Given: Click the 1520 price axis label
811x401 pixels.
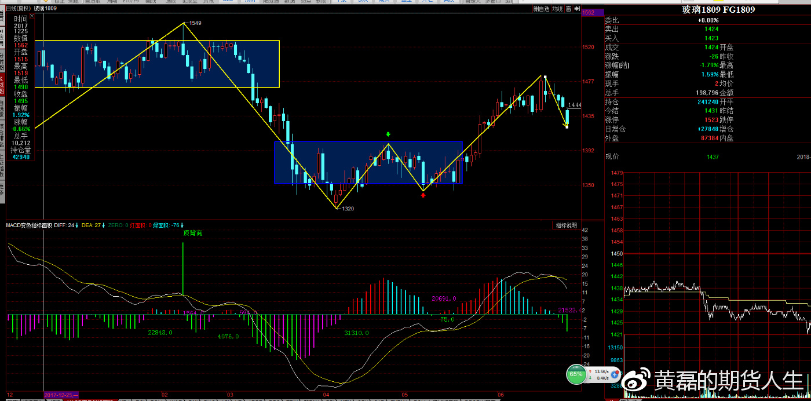Looking at the screenshot, I should point(589,46).
